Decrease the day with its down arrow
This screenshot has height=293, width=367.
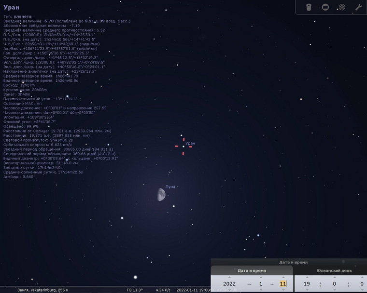(283, 290)
